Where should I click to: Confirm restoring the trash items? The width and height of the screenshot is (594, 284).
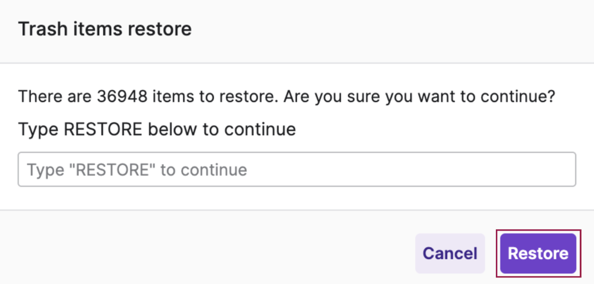[x=538, y=254]
